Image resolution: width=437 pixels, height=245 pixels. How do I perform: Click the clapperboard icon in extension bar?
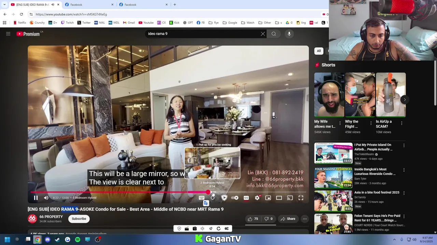[187, 229]
